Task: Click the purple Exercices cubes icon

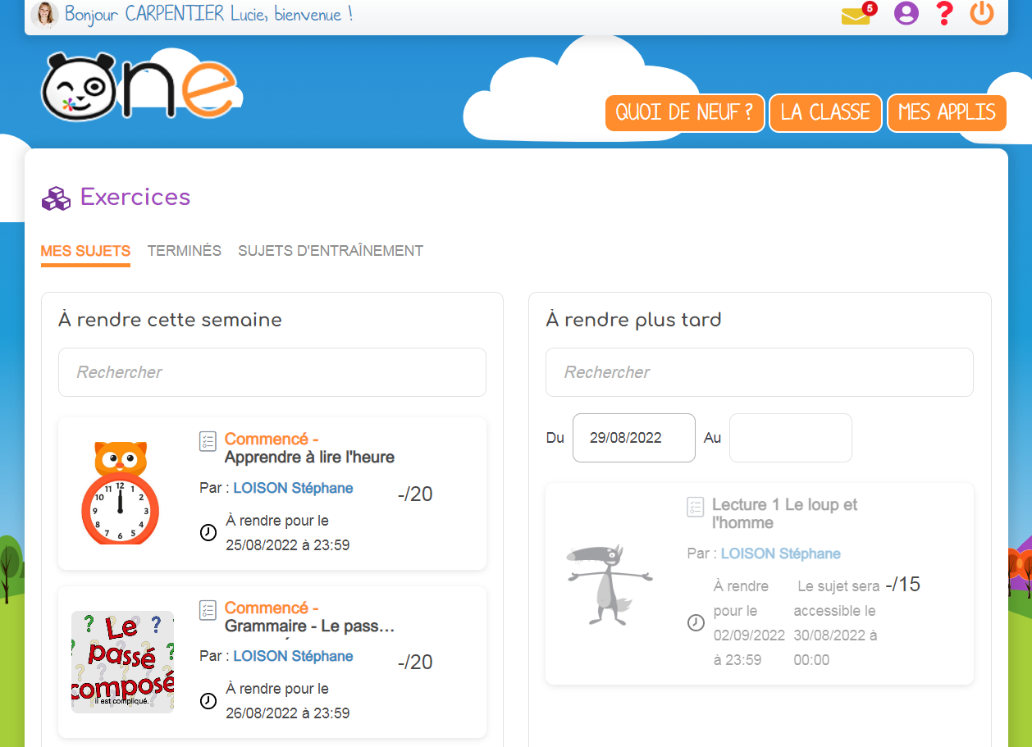Action: tap(56, 198)
